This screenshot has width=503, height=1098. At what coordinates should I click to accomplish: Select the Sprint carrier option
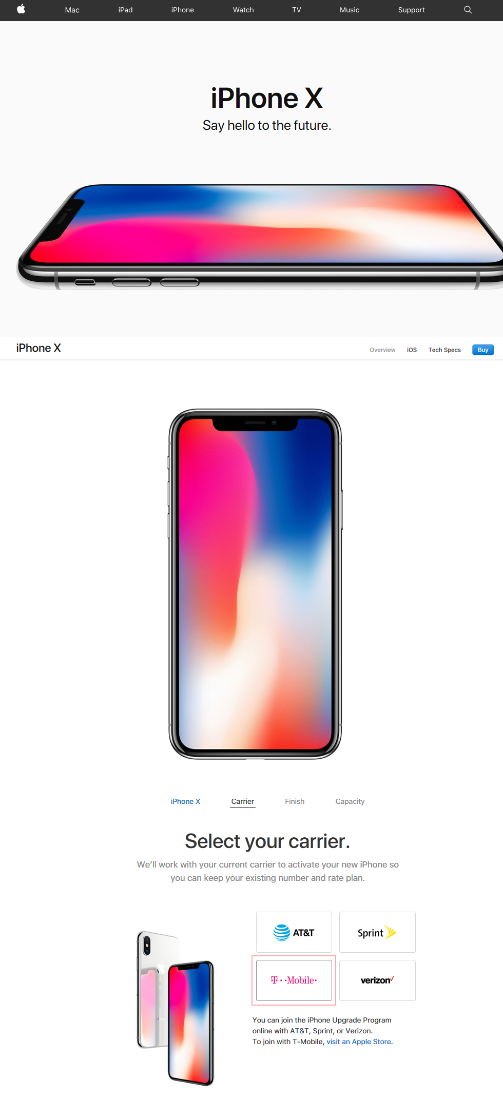[x=377, y=932]
